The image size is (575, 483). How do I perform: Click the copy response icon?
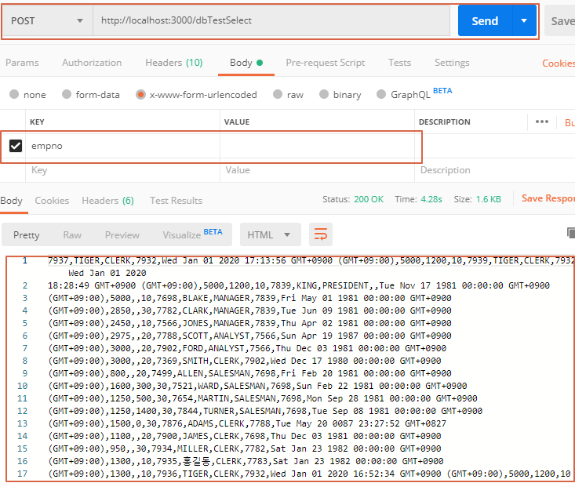pyautogui.click(x=571, y=233)
